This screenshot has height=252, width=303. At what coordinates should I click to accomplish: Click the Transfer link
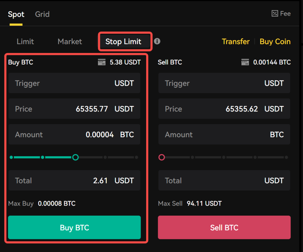tap(236, 41)
